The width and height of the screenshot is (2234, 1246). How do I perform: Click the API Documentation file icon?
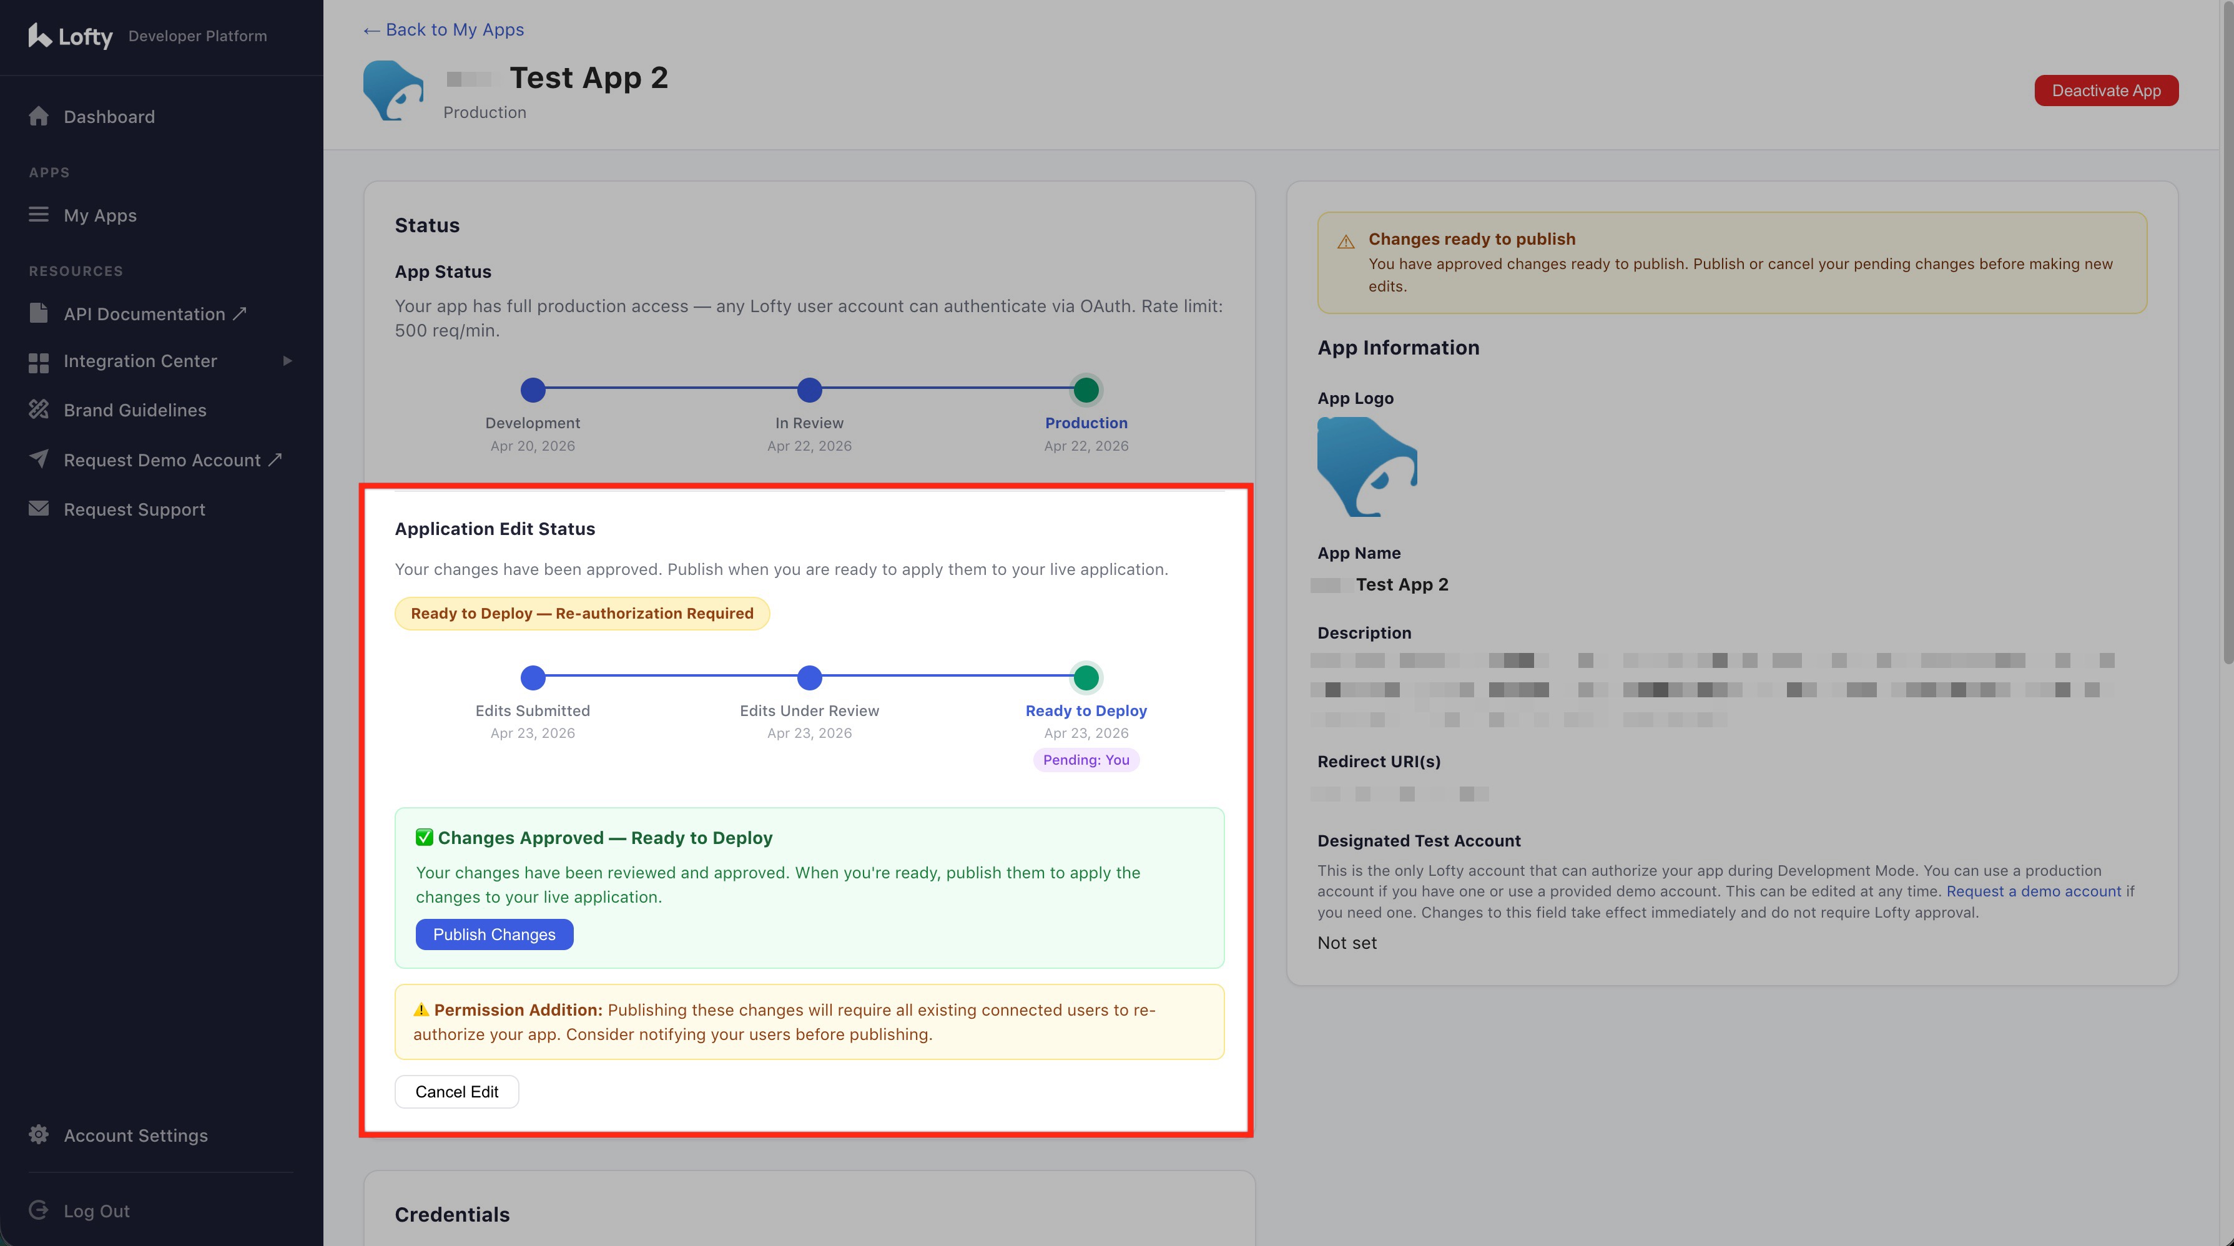point(38,313)
